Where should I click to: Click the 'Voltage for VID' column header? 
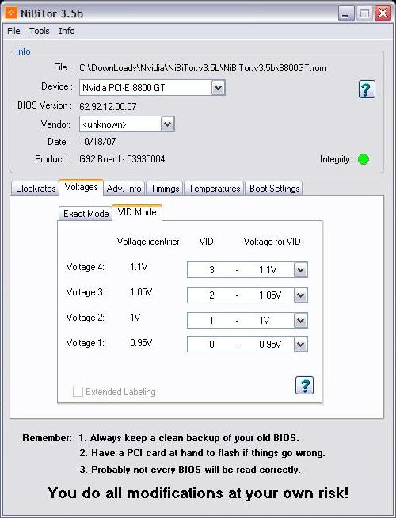272,242
